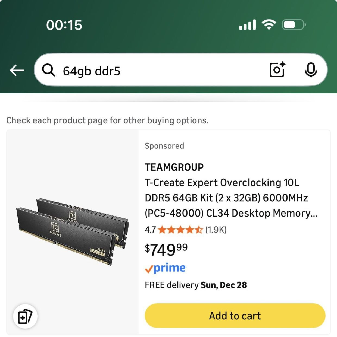Tap the 00:15 clock in status bar
The width and height of the screenshot is (337, 337).
coord(64,25)
